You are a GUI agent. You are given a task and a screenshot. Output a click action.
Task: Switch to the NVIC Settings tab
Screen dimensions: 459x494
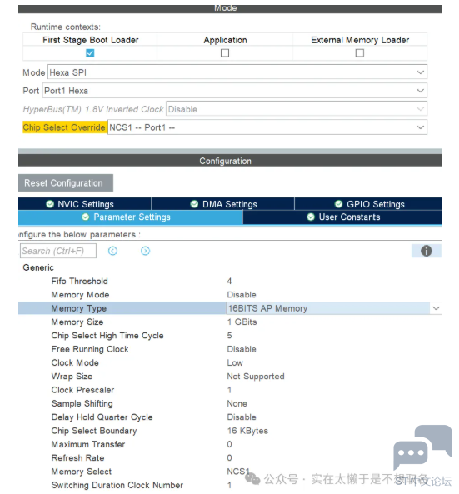pyautogui.click(x=85, y=204)
